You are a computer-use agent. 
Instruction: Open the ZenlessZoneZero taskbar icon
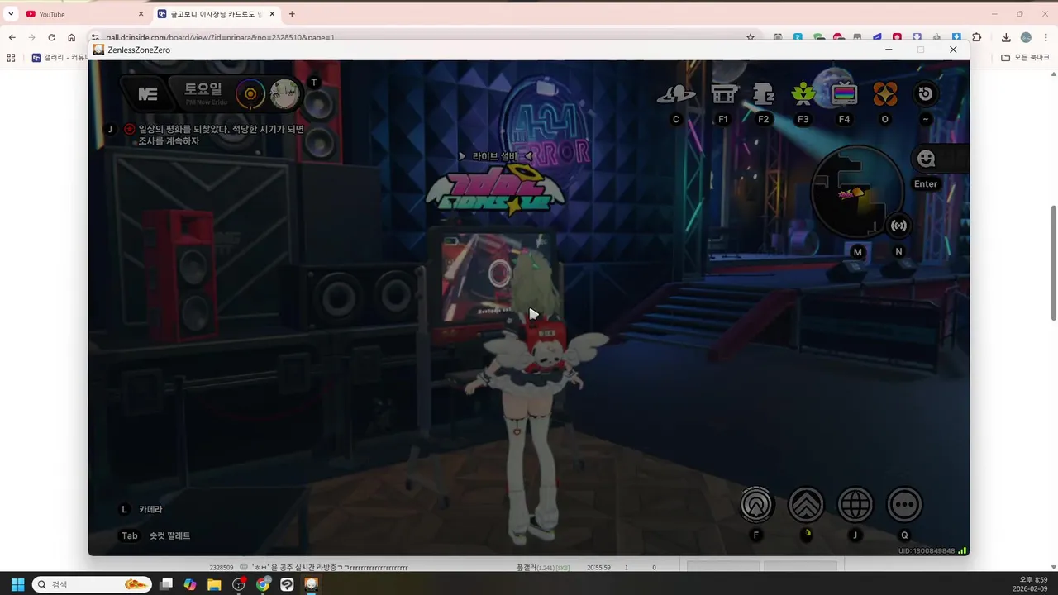pyautogui.click(x=311, y=584)
